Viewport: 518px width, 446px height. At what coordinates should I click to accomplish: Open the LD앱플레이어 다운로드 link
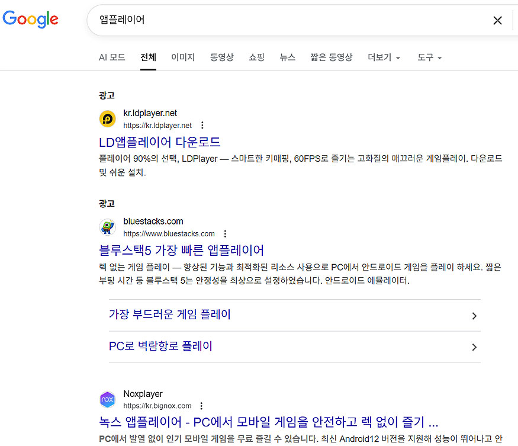(x=160, y=142)
